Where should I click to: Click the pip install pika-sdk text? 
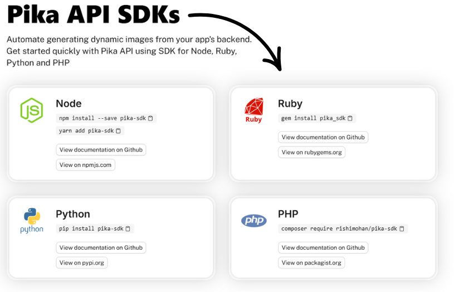[x=91, y=228]
